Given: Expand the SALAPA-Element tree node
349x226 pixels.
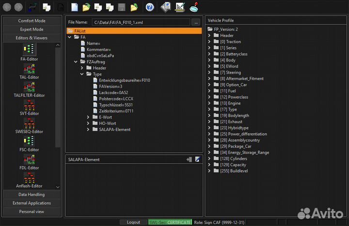Looking at the screenshot, I should (x=88, y=129).
